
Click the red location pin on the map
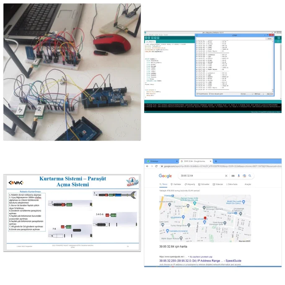pos(205,218)
